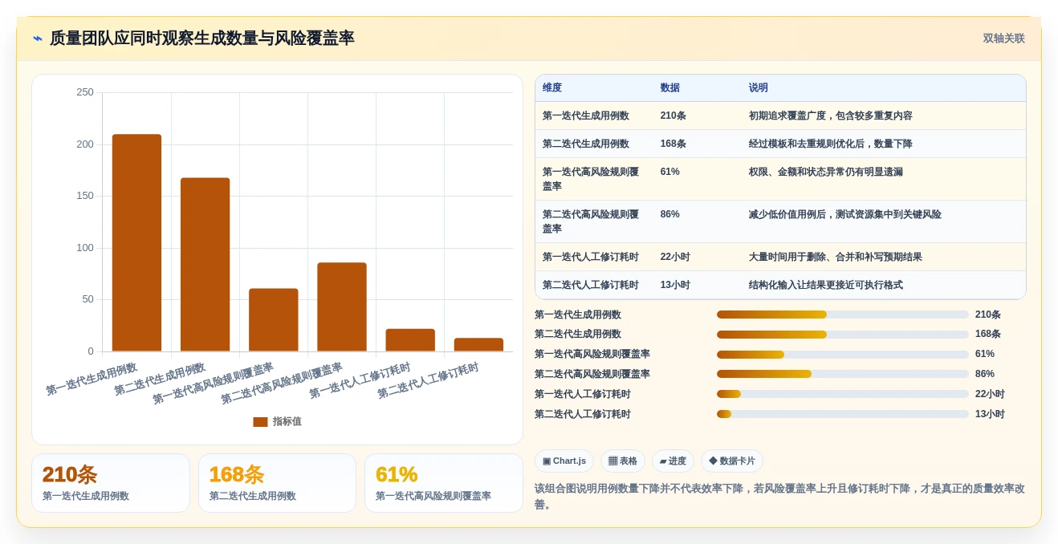1058x544 pixels.
Task: Click the Chart.js tag chip
Action: [564, 461]
